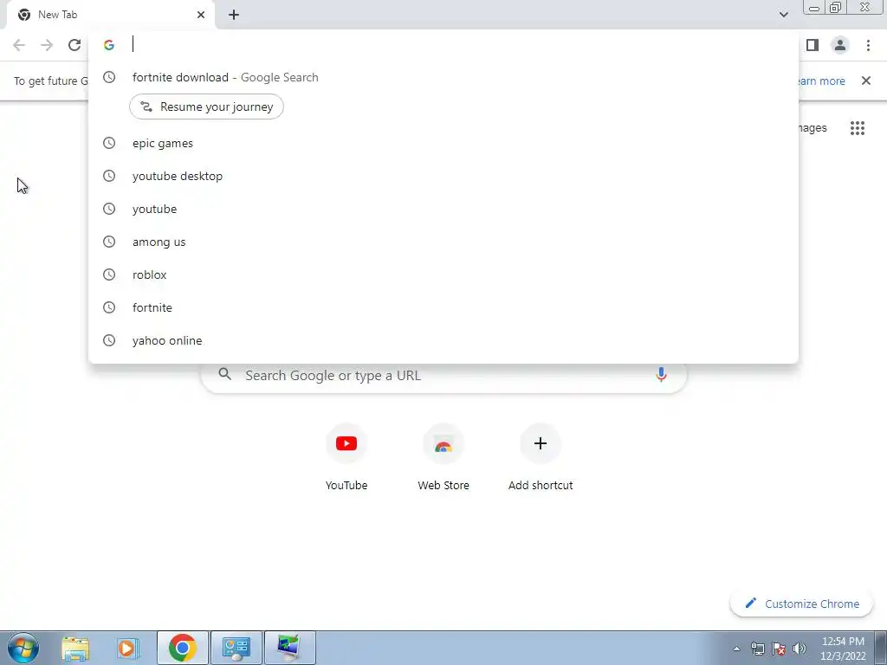Viewport: 887px width, 665px height.
Task: Click the clock icon beside 'roblox'
Action: click(x=109, y=274)
